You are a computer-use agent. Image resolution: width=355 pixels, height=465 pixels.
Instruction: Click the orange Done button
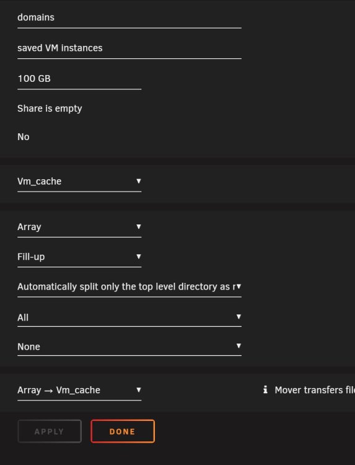pyautogui.click(x=123, y=432)
